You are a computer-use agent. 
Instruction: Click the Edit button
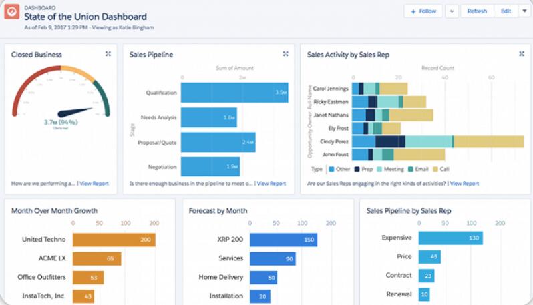pyautogui.click(x=506, y=11)
